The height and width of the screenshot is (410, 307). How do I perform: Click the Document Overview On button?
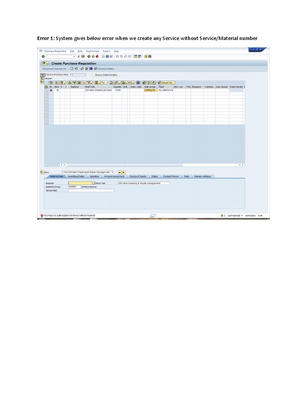click(x=54, y=69)
